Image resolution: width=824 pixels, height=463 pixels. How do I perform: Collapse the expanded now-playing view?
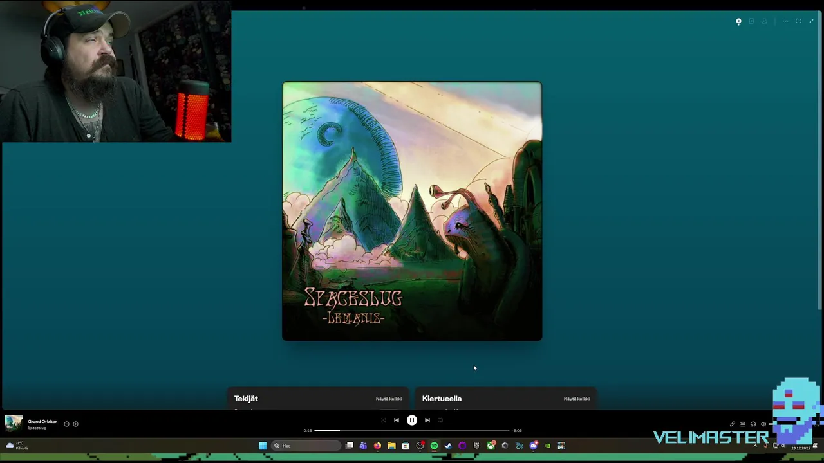811,21
